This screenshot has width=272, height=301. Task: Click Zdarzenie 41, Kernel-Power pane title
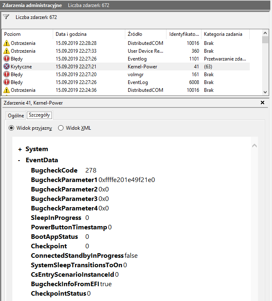pos(33,103)
